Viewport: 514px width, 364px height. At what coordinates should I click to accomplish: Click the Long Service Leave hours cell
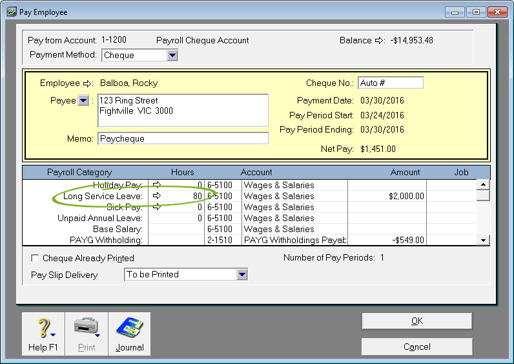pyautogui.click(x=187, y=196)
